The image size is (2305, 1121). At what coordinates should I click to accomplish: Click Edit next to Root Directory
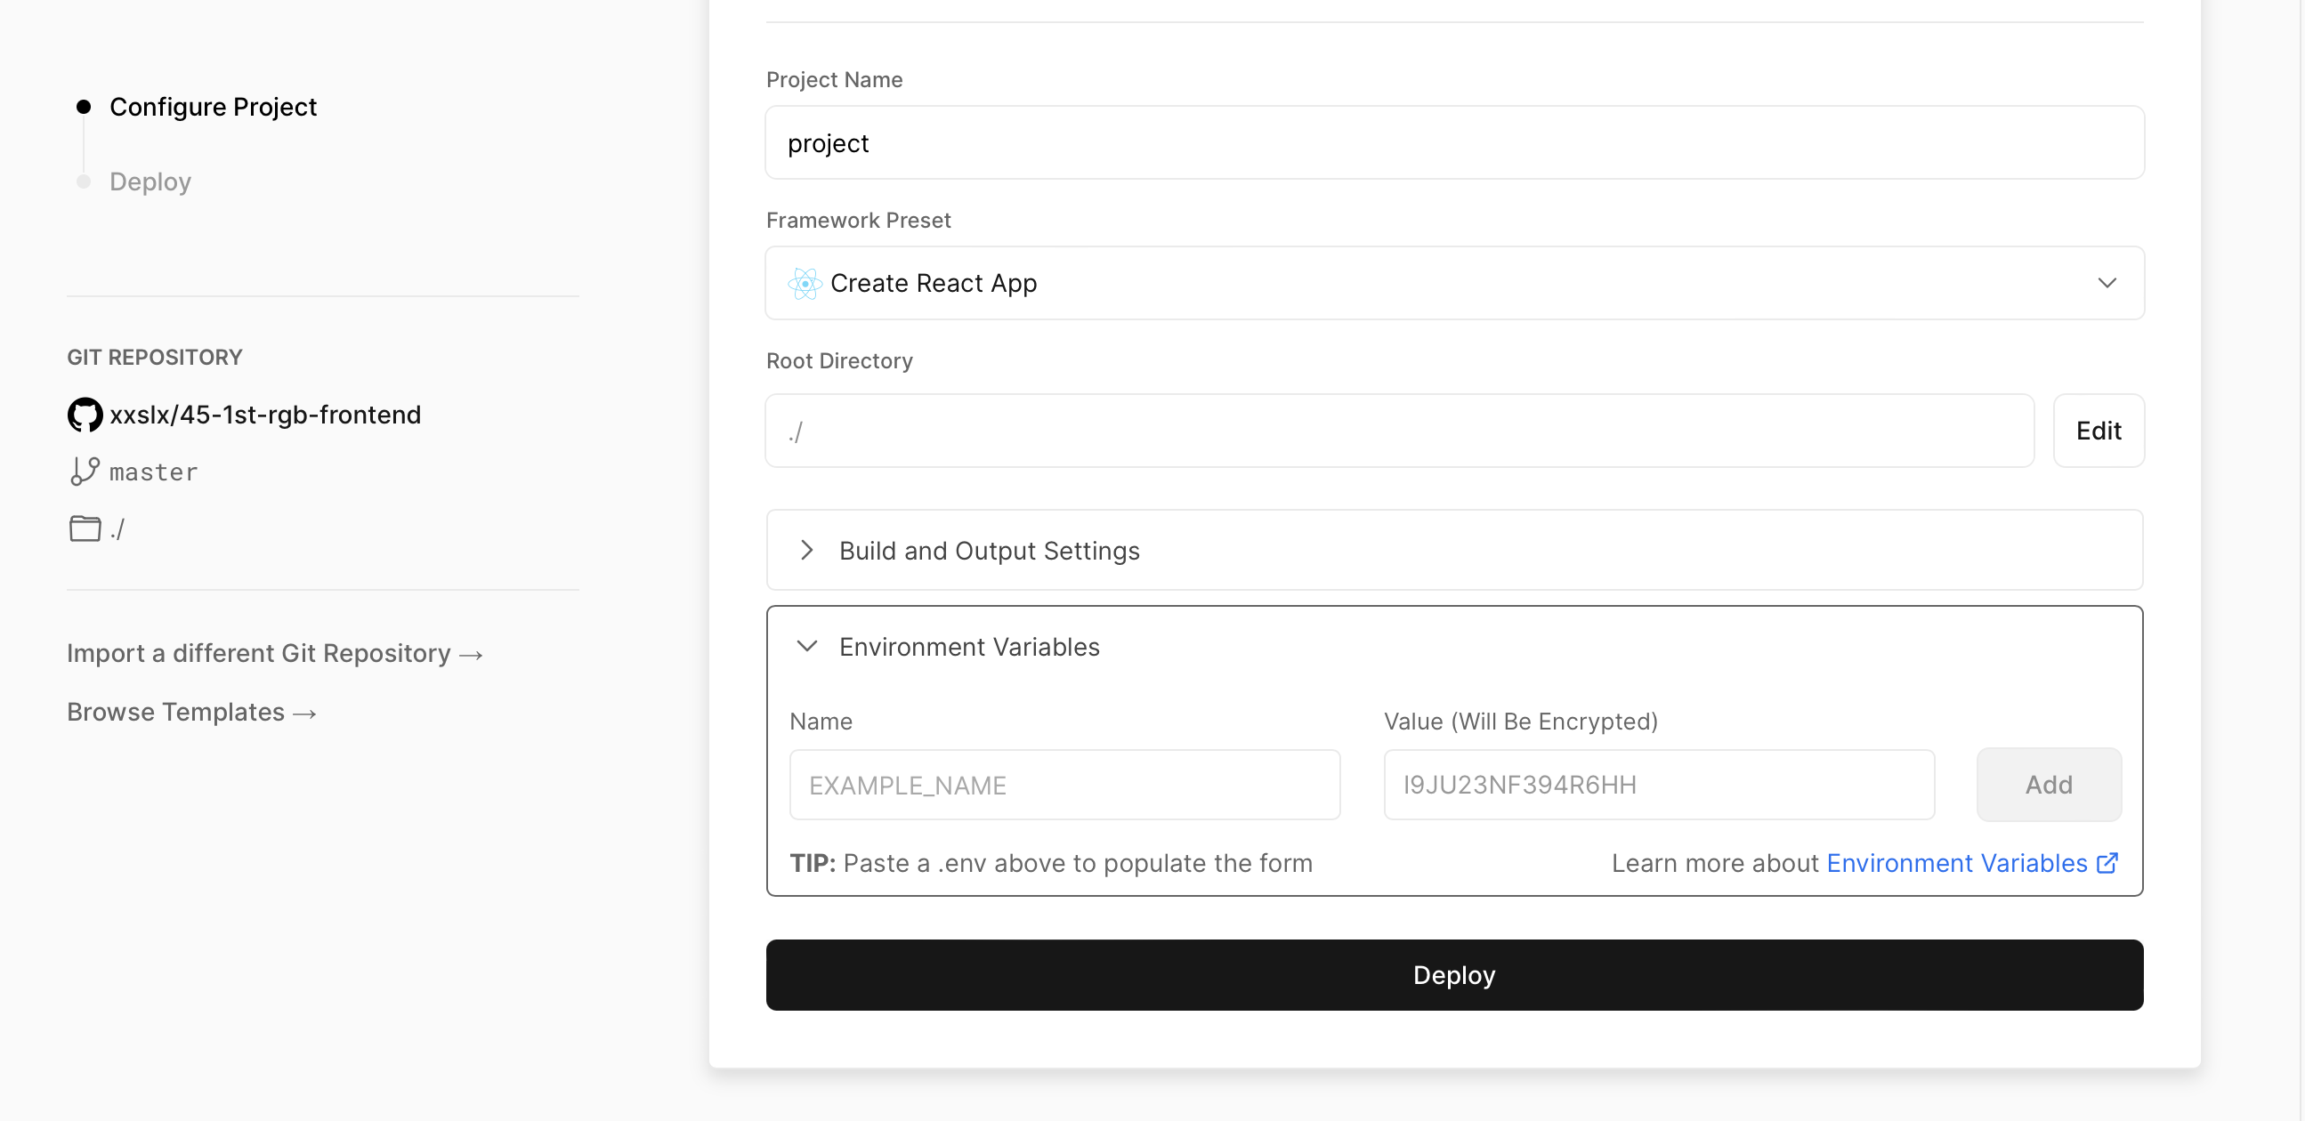point(2099,431)
